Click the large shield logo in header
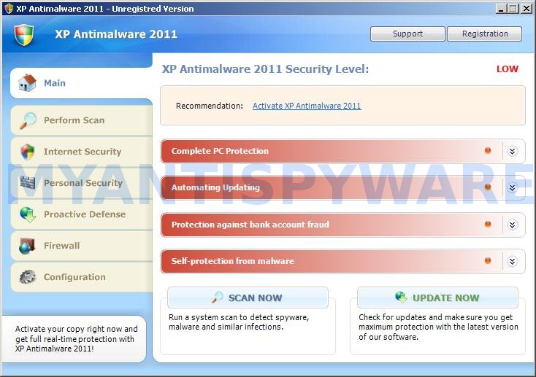This screenshot has height=377, width=536. tap(24, 34)
